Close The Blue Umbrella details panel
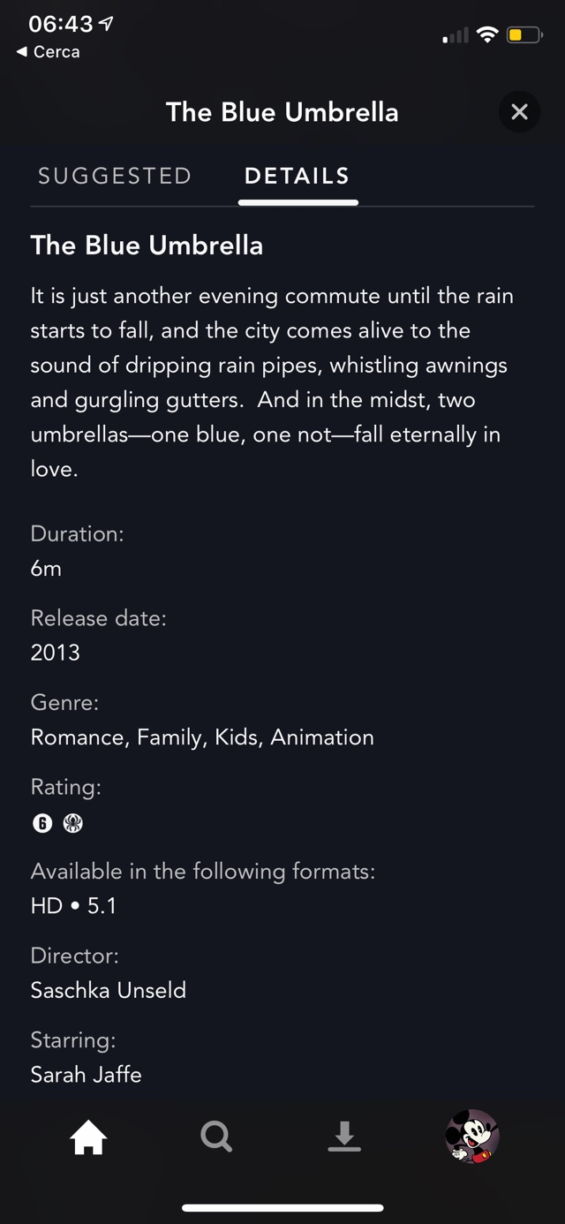 pos(519,112)
